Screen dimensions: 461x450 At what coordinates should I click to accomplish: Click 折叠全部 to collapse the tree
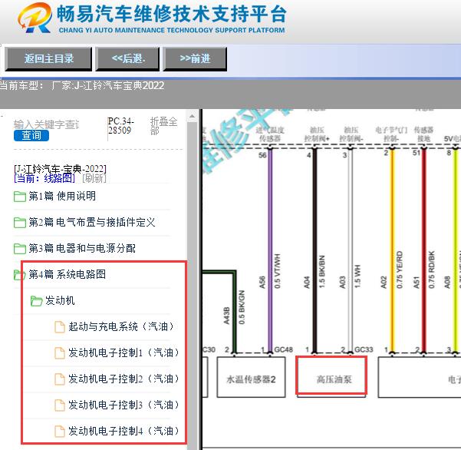(163, 126)
